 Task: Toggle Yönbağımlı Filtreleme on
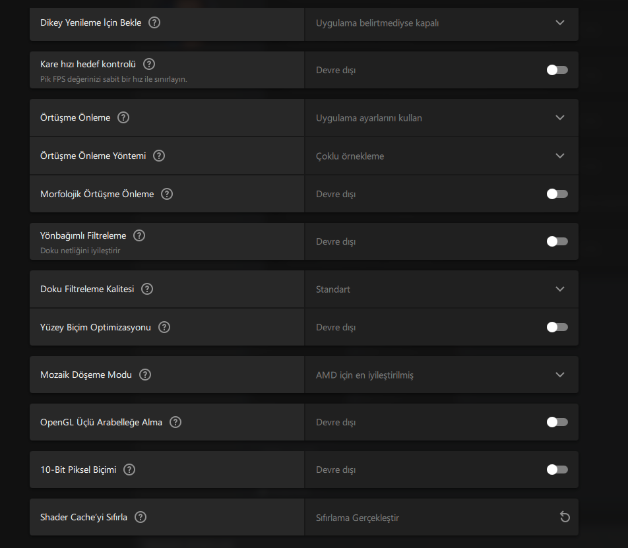pyautogui.click(x=557, y=241)
